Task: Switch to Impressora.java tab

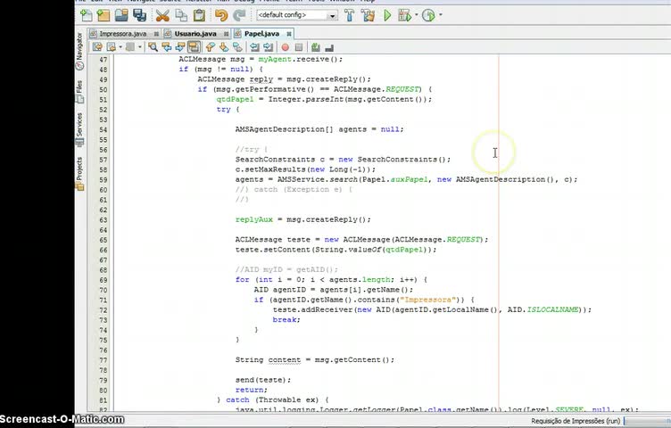Action: (123, 33)
